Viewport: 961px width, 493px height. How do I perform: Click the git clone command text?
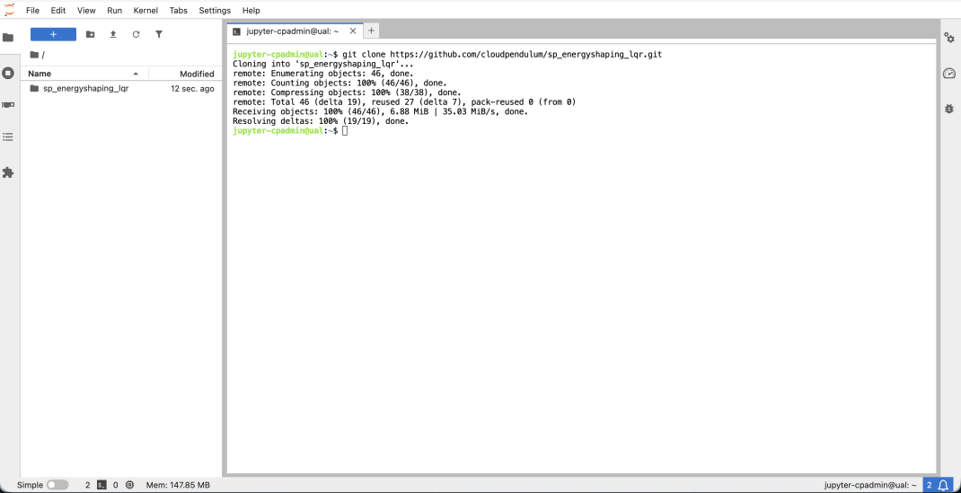[503, 55]
